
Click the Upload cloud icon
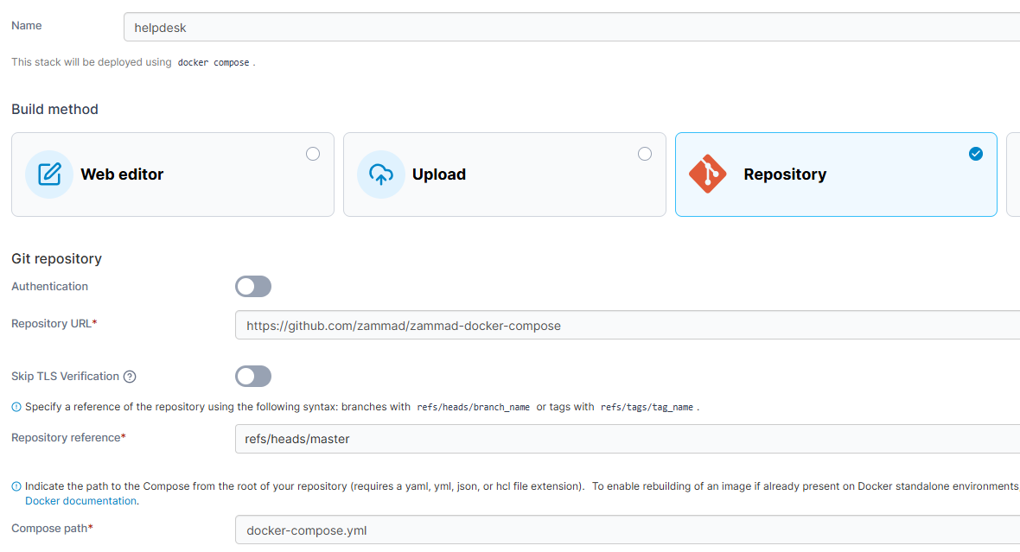tap(381, 174)
